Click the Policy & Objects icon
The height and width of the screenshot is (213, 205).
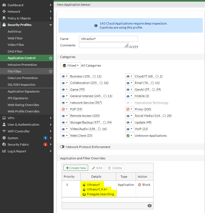[x=4, y=18]
